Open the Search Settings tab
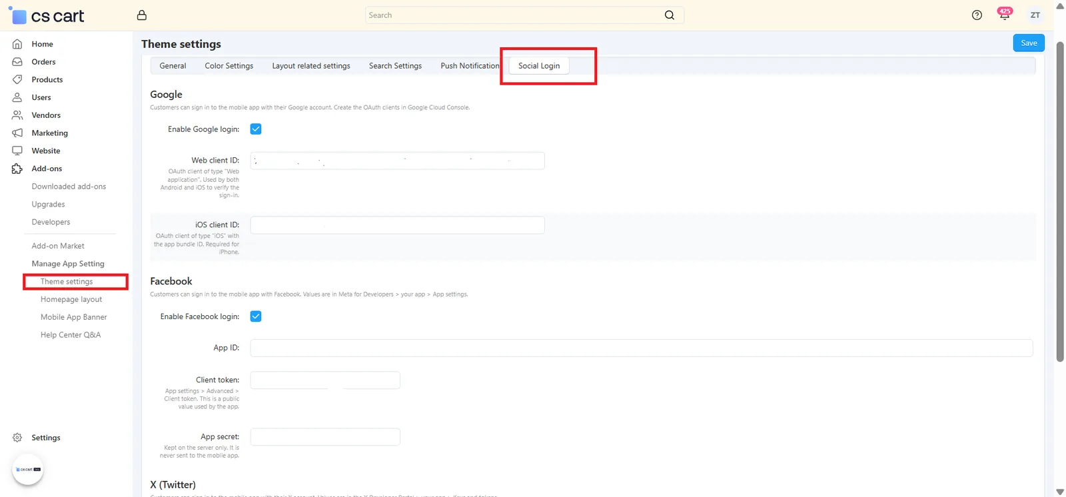 click(x=395, y=66)
